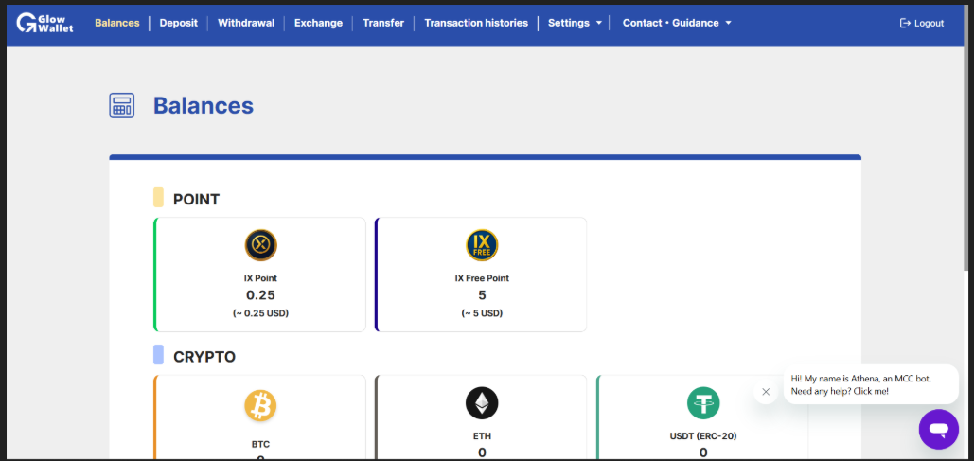Click the BTC label
The width and height of the screenshot is (974, 461).
tap(261, 444)
